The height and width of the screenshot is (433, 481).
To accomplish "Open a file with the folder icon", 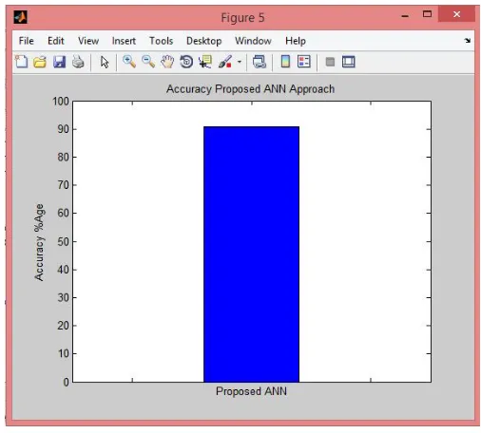I will [x=40, y=62].
